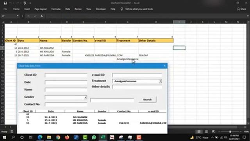
Task: Click the Insert Function fx icon
Action: pyautogui.click(x=42, y=16)
